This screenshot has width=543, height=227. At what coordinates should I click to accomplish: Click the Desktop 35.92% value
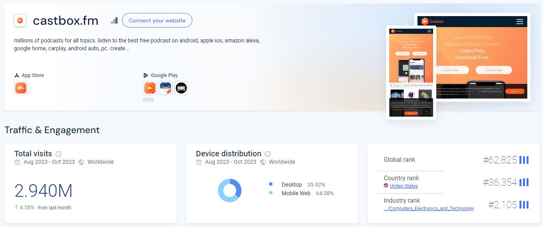coord(316,185)
